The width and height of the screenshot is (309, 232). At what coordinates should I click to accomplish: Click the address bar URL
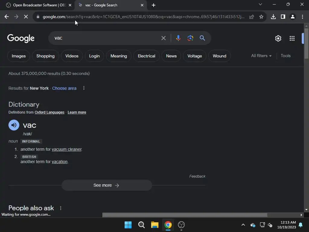point(143,17)
